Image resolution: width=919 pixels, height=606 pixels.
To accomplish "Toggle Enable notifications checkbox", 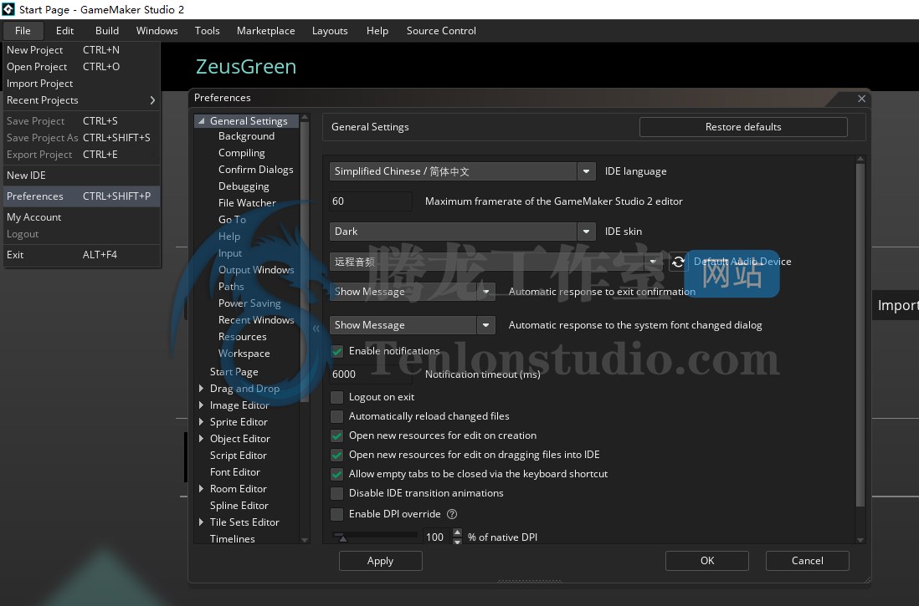I will coord(337,351).
